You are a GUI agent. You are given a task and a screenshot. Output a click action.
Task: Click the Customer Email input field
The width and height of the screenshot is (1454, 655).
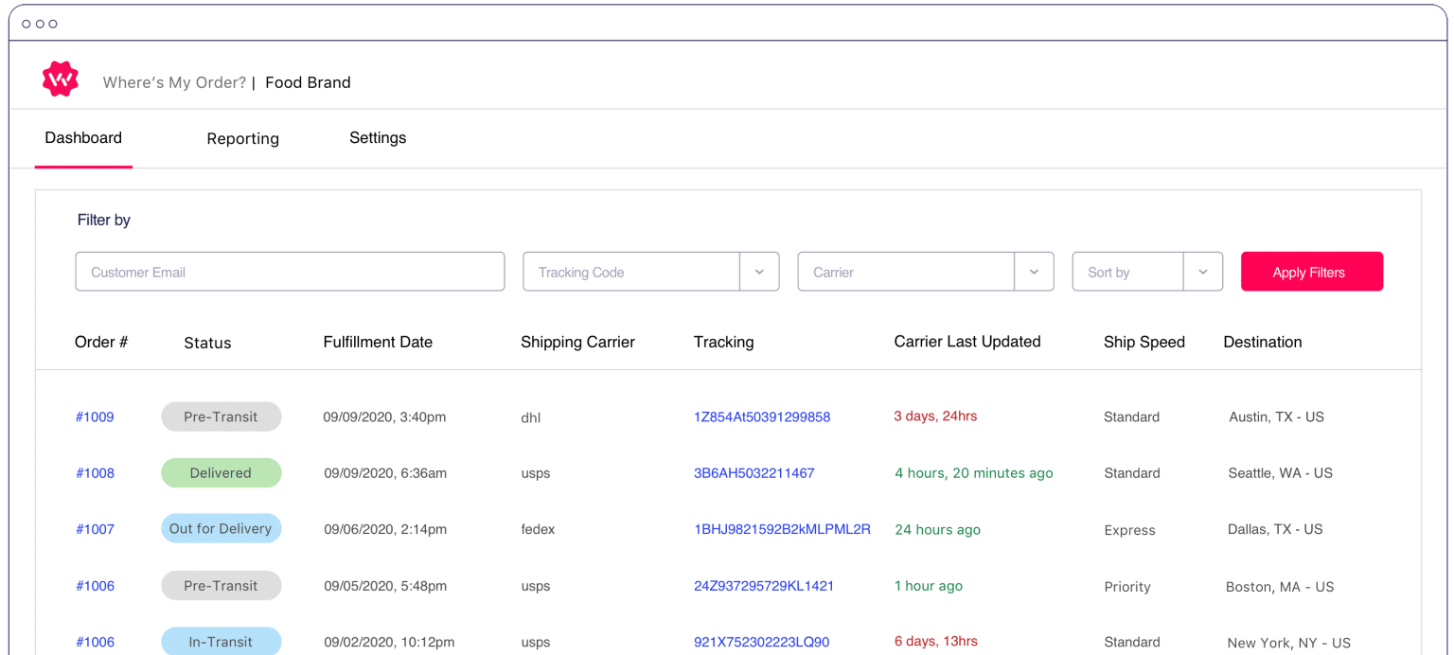click(x=290, y=272)
